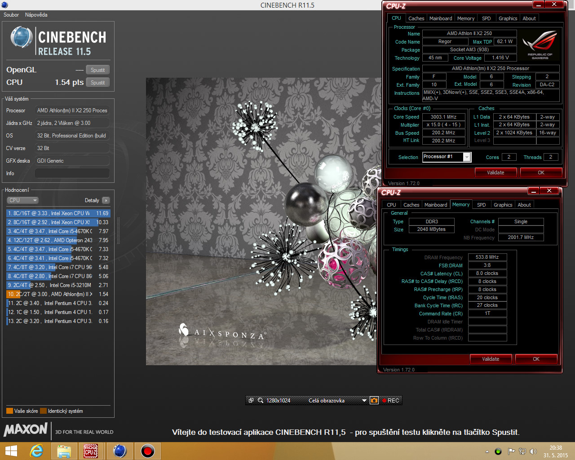
Task: Select SPD tab in lower CPU-Z window
Action: click(482, 205)
